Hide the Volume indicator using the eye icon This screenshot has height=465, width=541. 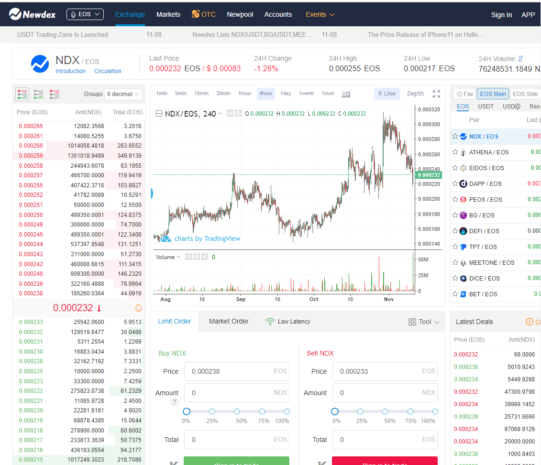[188, 257]
